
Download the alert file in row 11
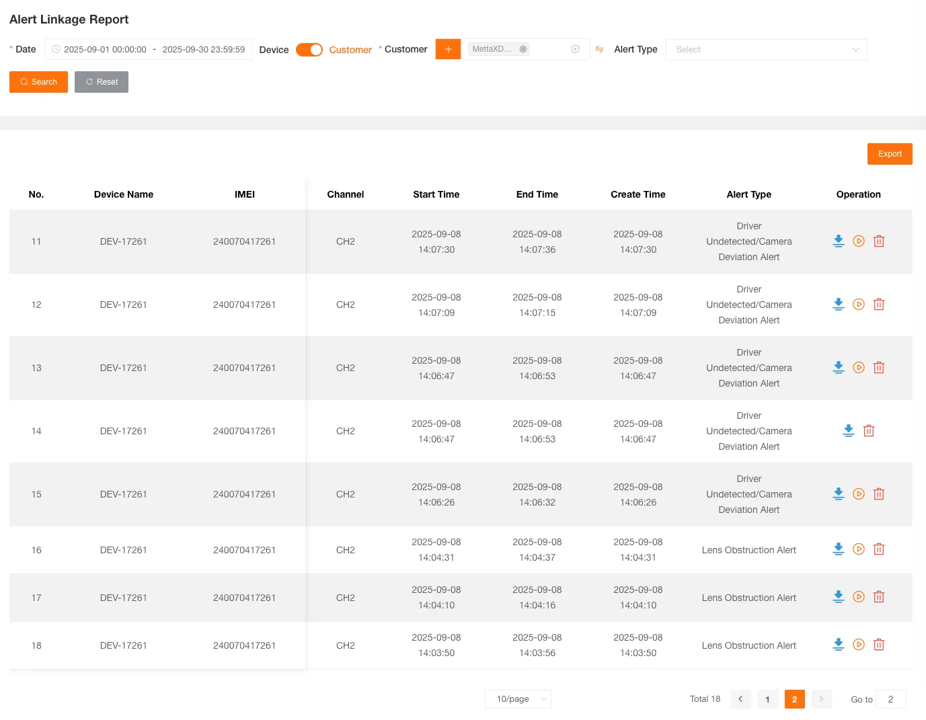click(838, 241)
